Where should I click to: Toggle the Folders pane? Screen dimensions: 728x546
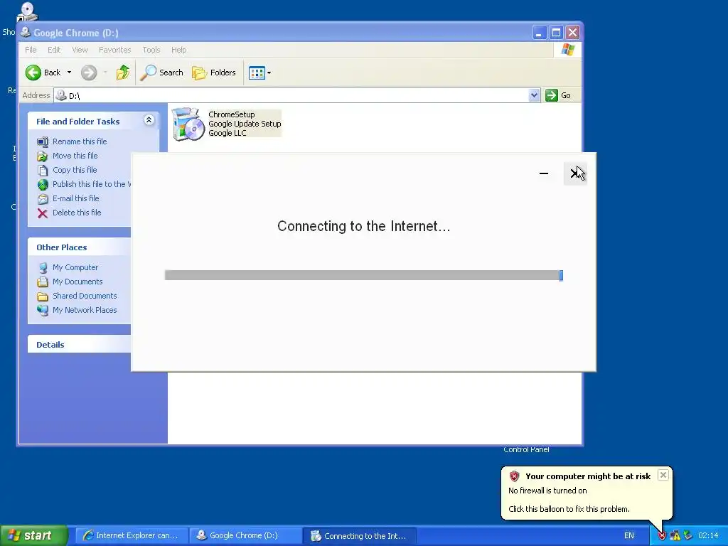[x=214, y=73]
